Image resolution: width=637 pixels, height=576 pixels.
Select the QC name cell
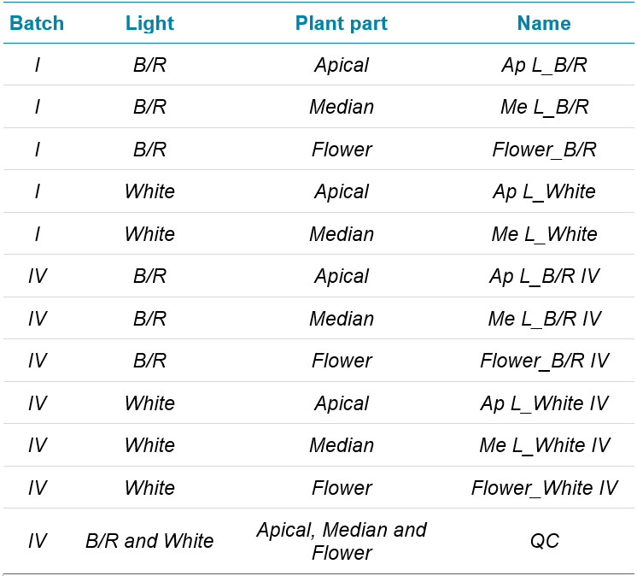[x=544, y=541]
